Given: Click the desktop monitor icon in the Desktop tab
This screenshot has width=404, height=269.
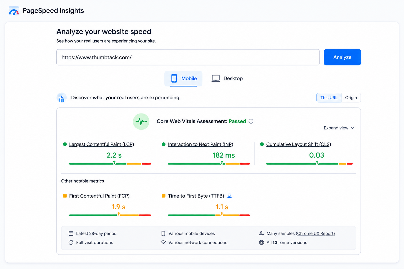Looking at the screenshot, I should click(x=216, y=78).
